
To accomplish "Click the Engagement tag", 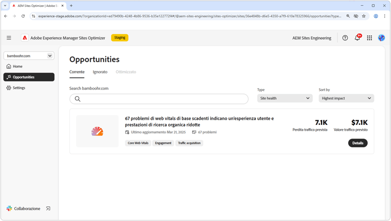I will tap(163, 143).
